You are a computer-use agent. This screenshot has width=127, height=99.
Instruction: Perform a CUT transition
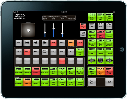tap(109, 82)
